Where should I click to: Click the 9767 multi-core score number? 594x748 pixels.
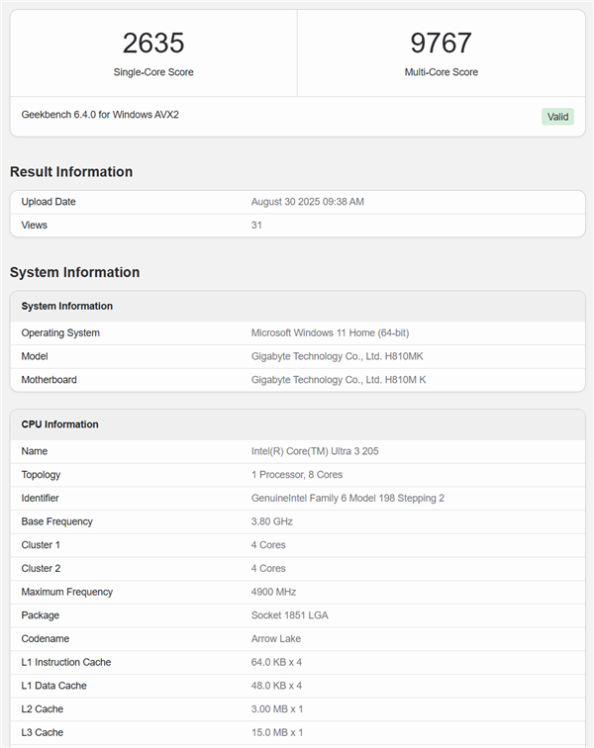pos(441,43)
